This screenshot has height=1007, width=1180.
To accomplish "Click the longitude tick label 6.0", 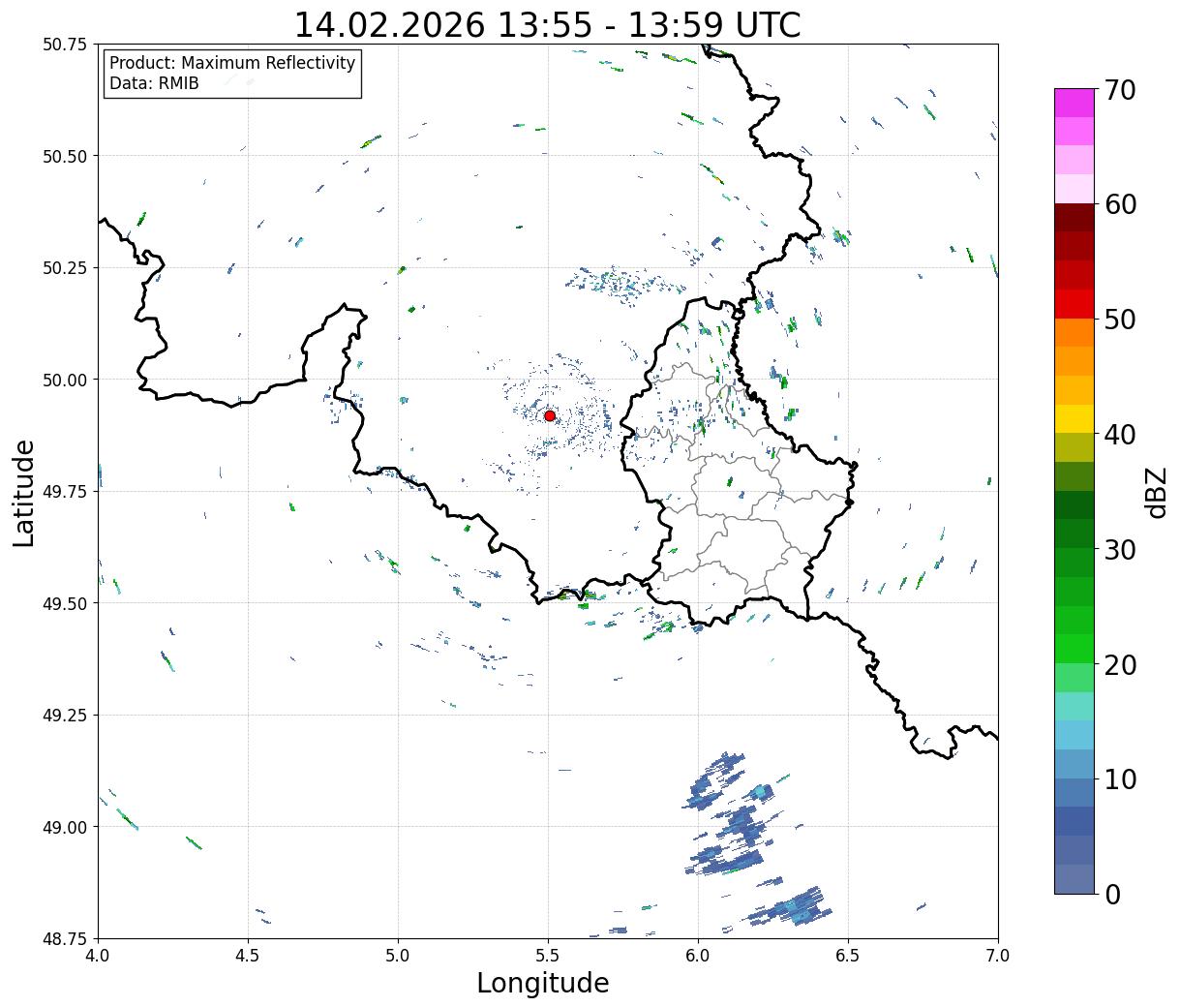I will (698, 956).
